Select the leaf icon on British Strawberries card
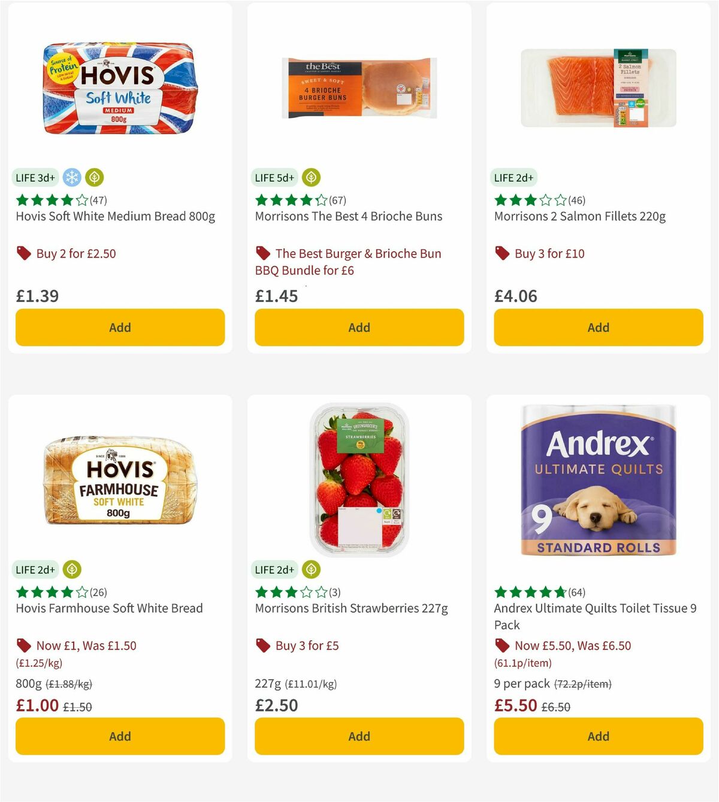719x802 pixels. tap(310, 569)
